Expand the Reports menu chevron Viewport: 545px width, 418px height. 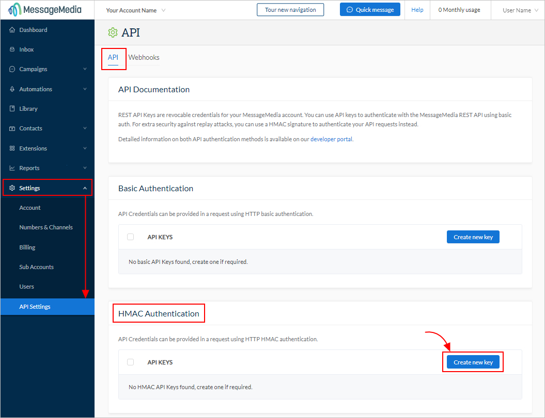coord(85,168)
